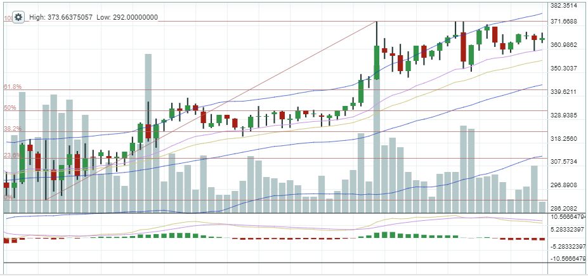Click the 339.6211 price scale label
This screenshot has height=276, width=588.
pyautogui.click(x=563, y=92)
